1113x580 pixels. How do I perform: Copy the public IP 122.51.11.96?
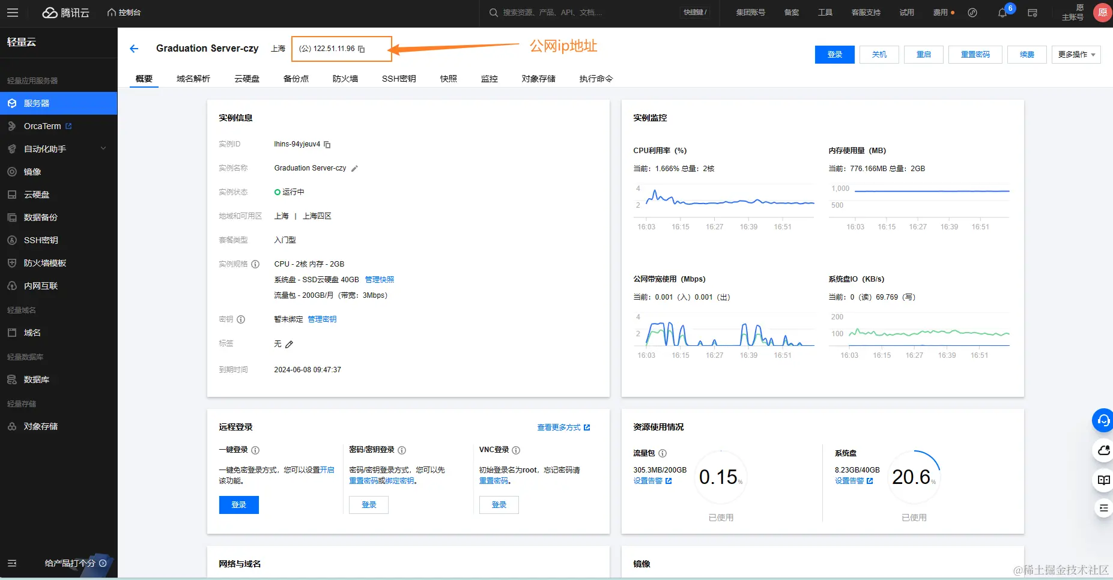coord(362,49)
